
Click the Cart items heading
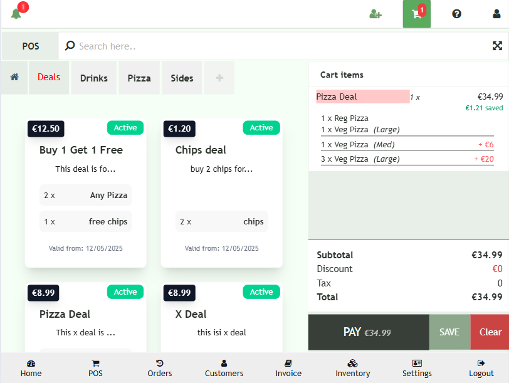click(x=342, y=75)
